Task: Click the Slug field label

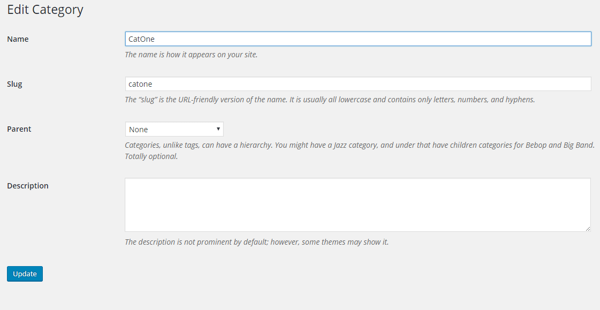Action: (14, 84)
